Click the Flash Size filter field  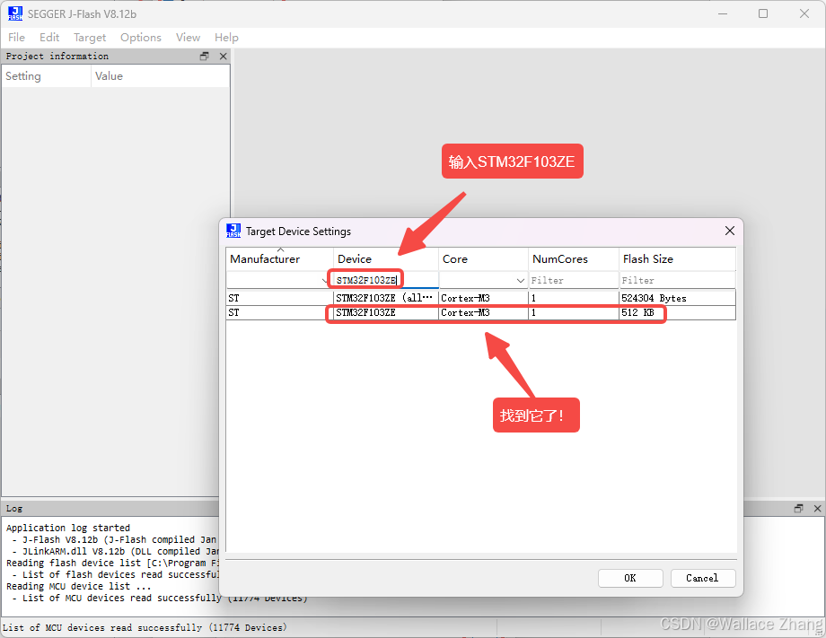677,280
